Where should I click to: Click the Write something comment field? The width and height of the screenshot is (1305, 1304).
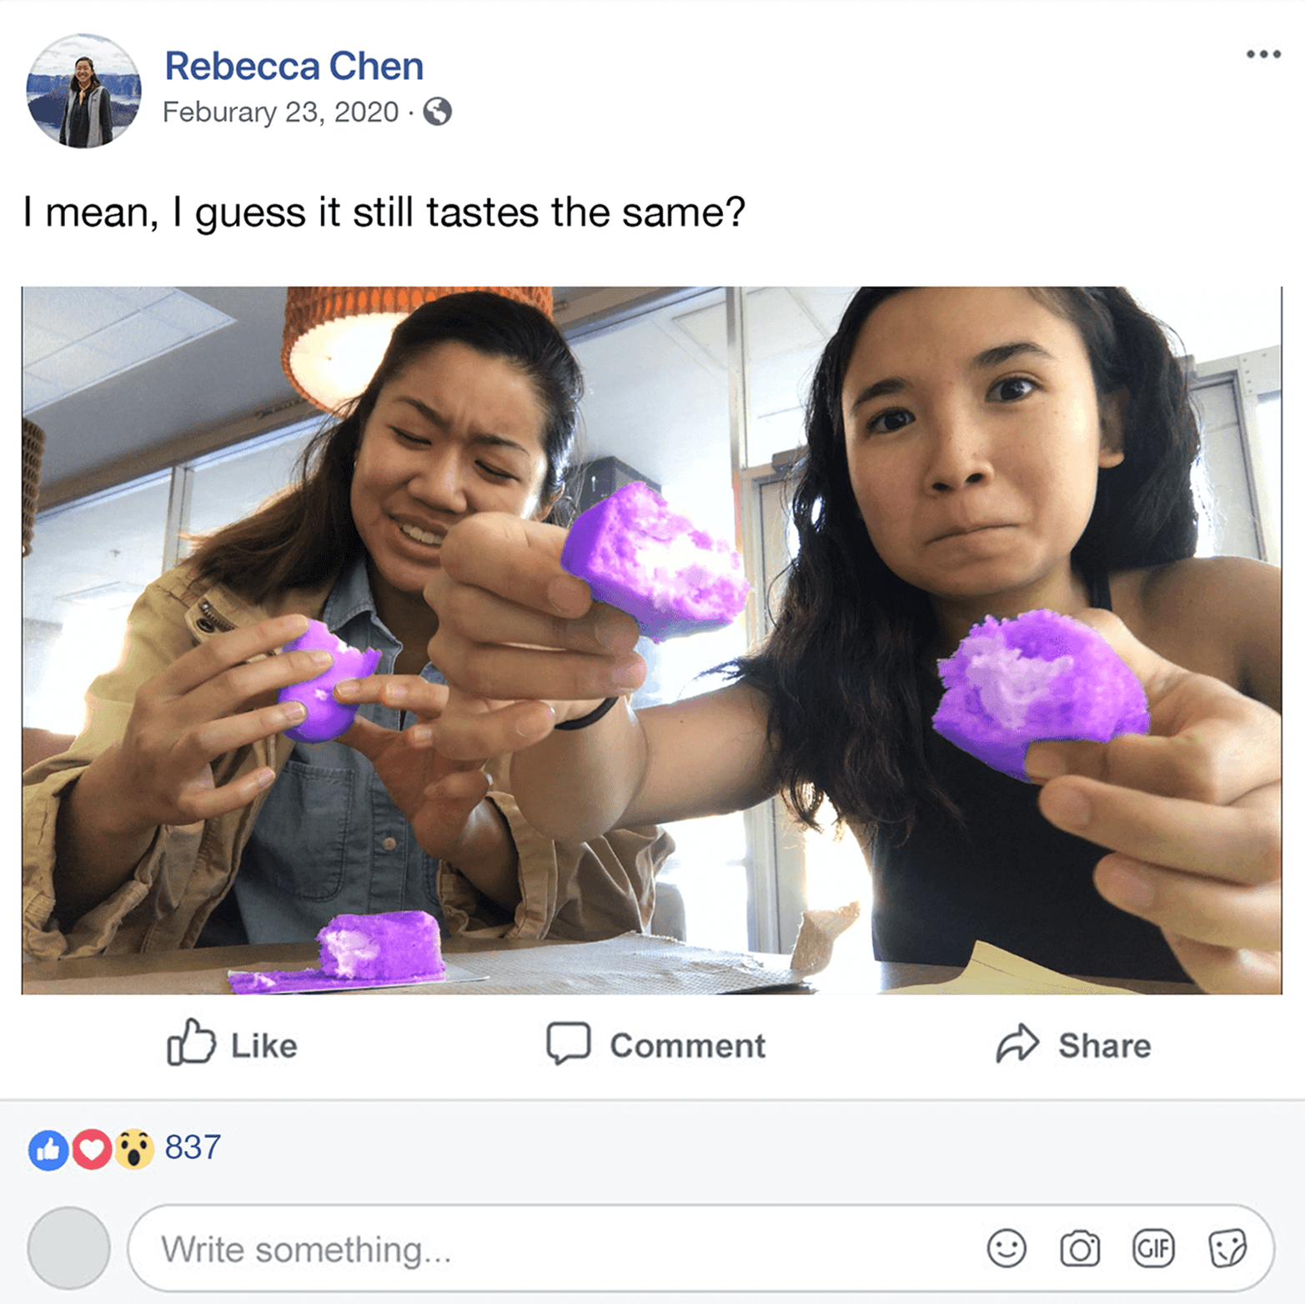[700, 1249]
